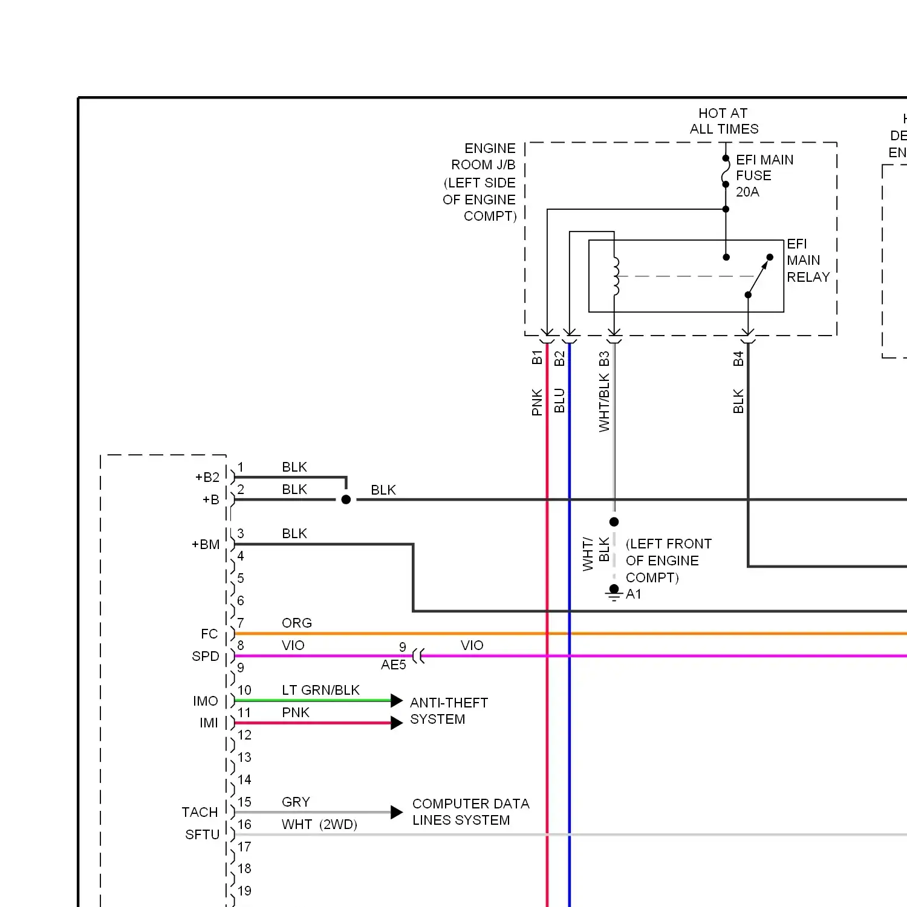This screenshot has width=907, height=907.
Task: Click the EFI main fuse symbol
Action: tap(726, 171)
